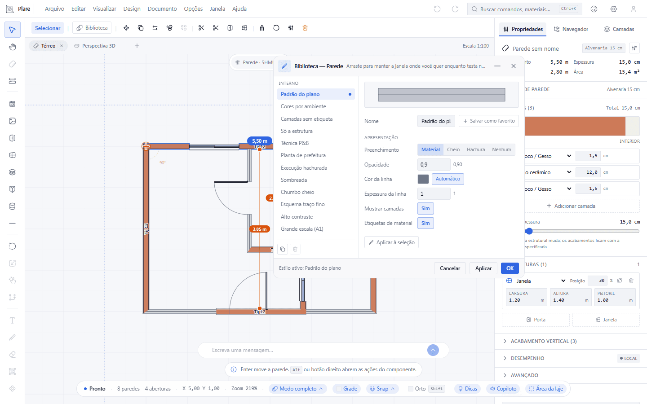This screenshot has height=404, width=647.
Task: Enable the Orto checkbox in status bar
Action: coord(411,389)
